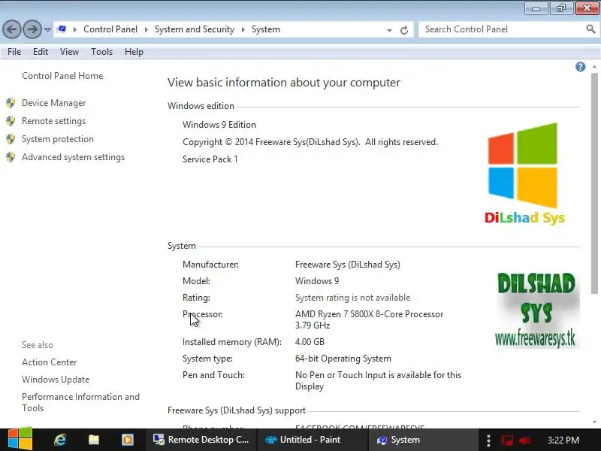Open File Explorer folder taskbar icon
The height and width of the screenshot is (451, 601).
94,440
